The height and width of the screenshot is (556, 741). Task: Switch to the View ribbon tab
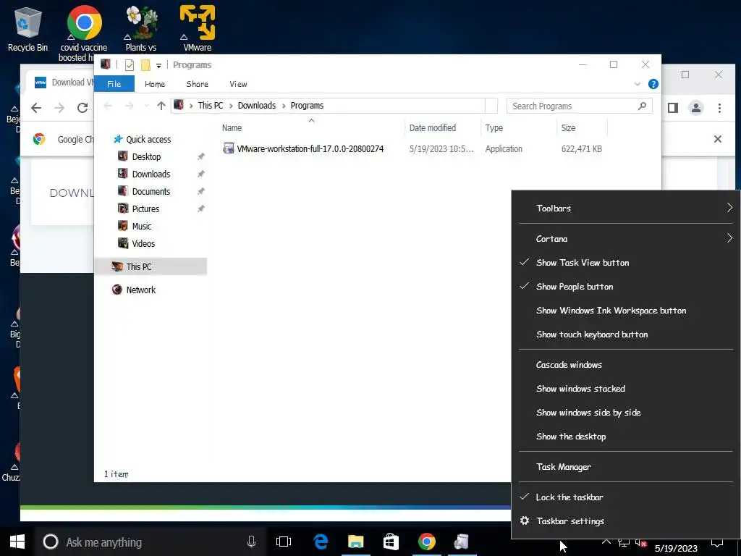click(238, 84)
